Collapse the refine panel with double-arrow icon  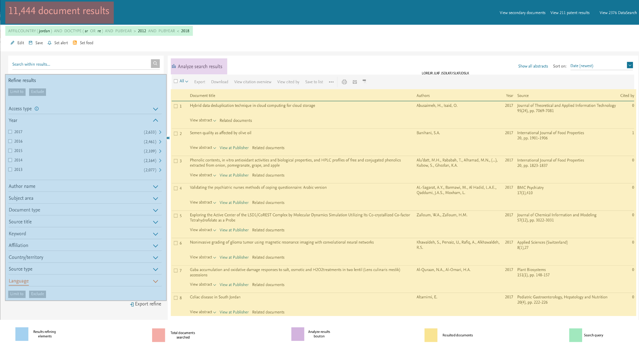pyautogui.click(x=168, y=138)
